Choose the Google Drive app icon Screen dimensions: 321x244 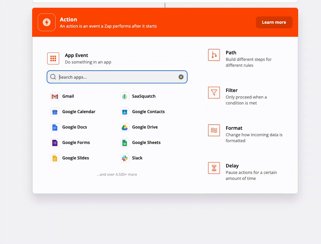click(125, 127)
